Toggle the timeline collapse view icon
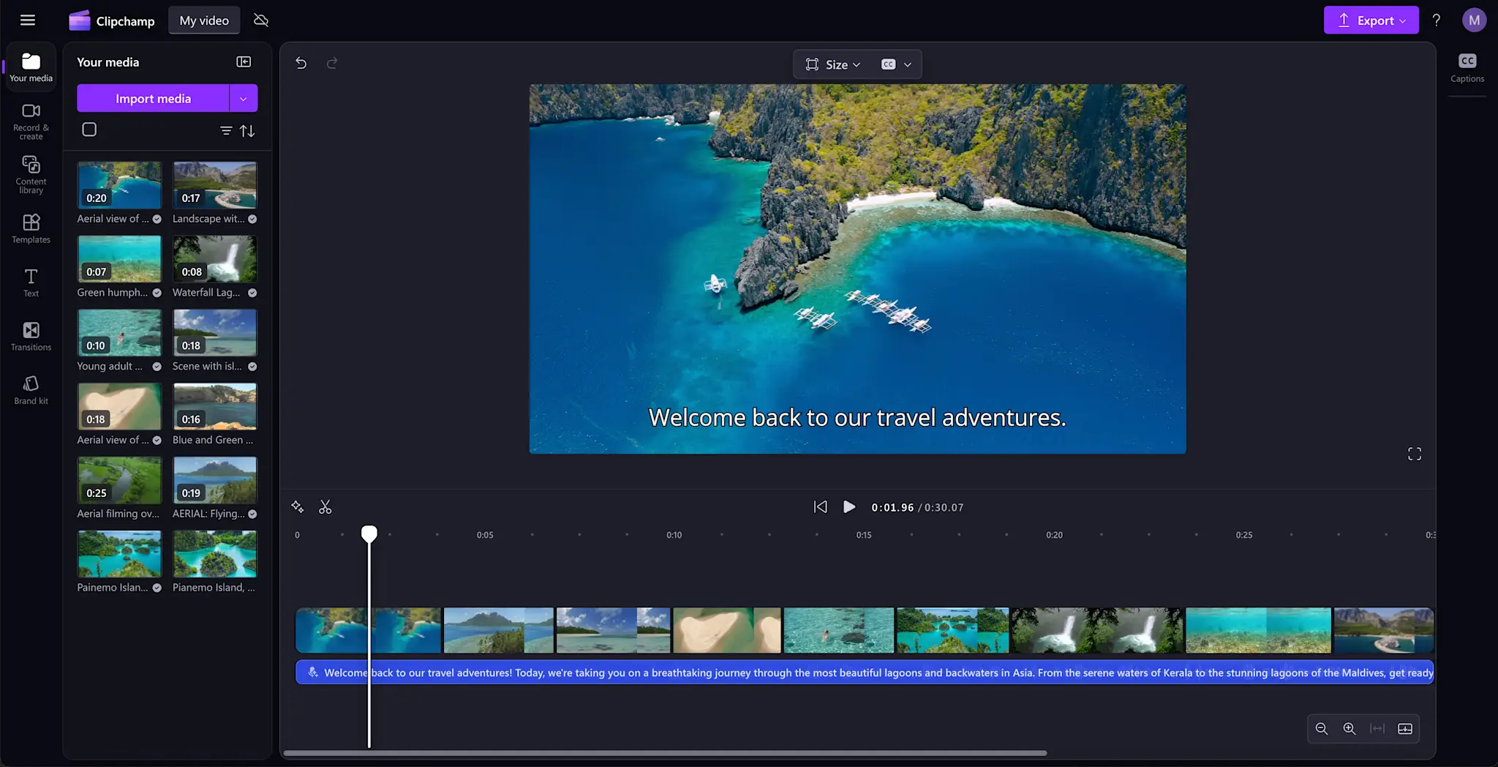Viewport: 1498px width, 767px height. click(1405, 728)
